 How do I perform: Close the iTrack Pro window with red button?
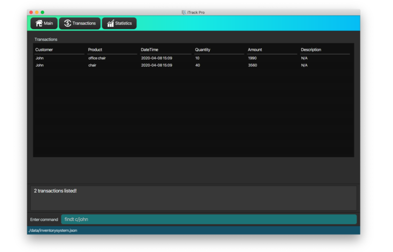point(31,12)
